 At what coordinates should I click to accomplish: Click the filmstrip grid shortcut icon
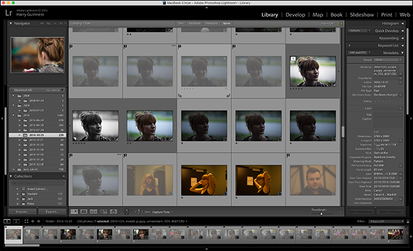pyautogui.click(x=26, y=221)
